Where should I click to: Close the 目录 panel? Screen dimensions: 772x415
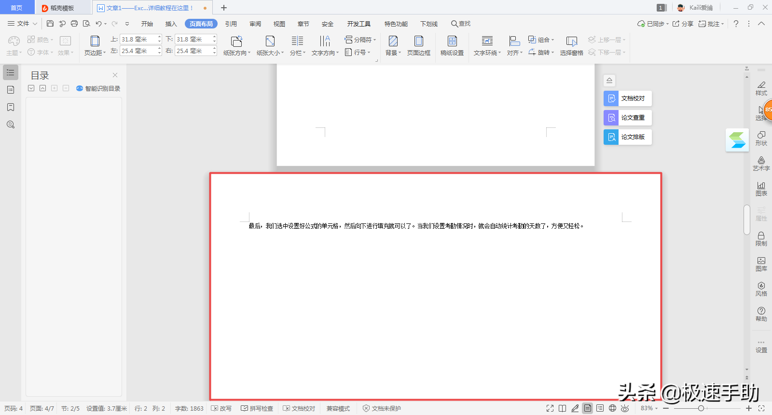(115, 75)
